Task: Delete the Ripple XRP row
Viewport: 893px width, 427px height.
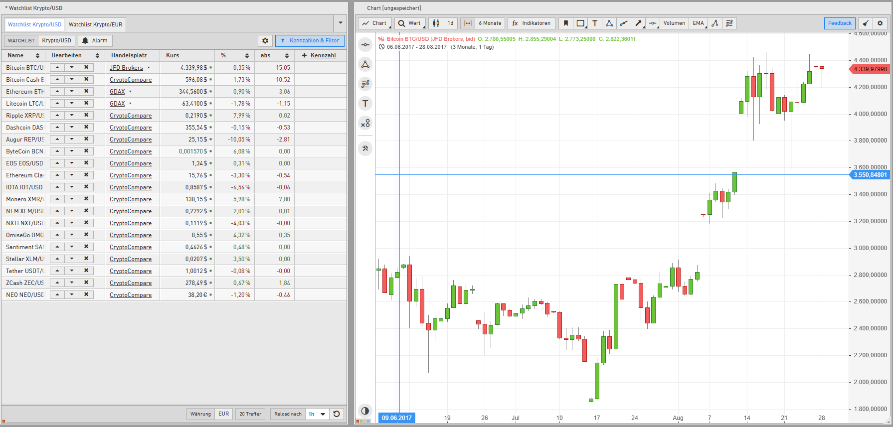Action: [86, 115]
